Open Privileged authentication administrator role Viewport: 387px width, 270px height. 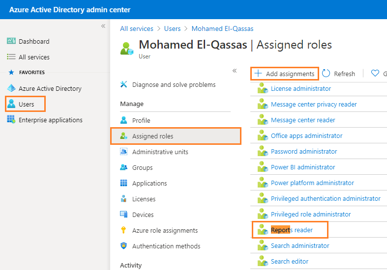[326, 198]
